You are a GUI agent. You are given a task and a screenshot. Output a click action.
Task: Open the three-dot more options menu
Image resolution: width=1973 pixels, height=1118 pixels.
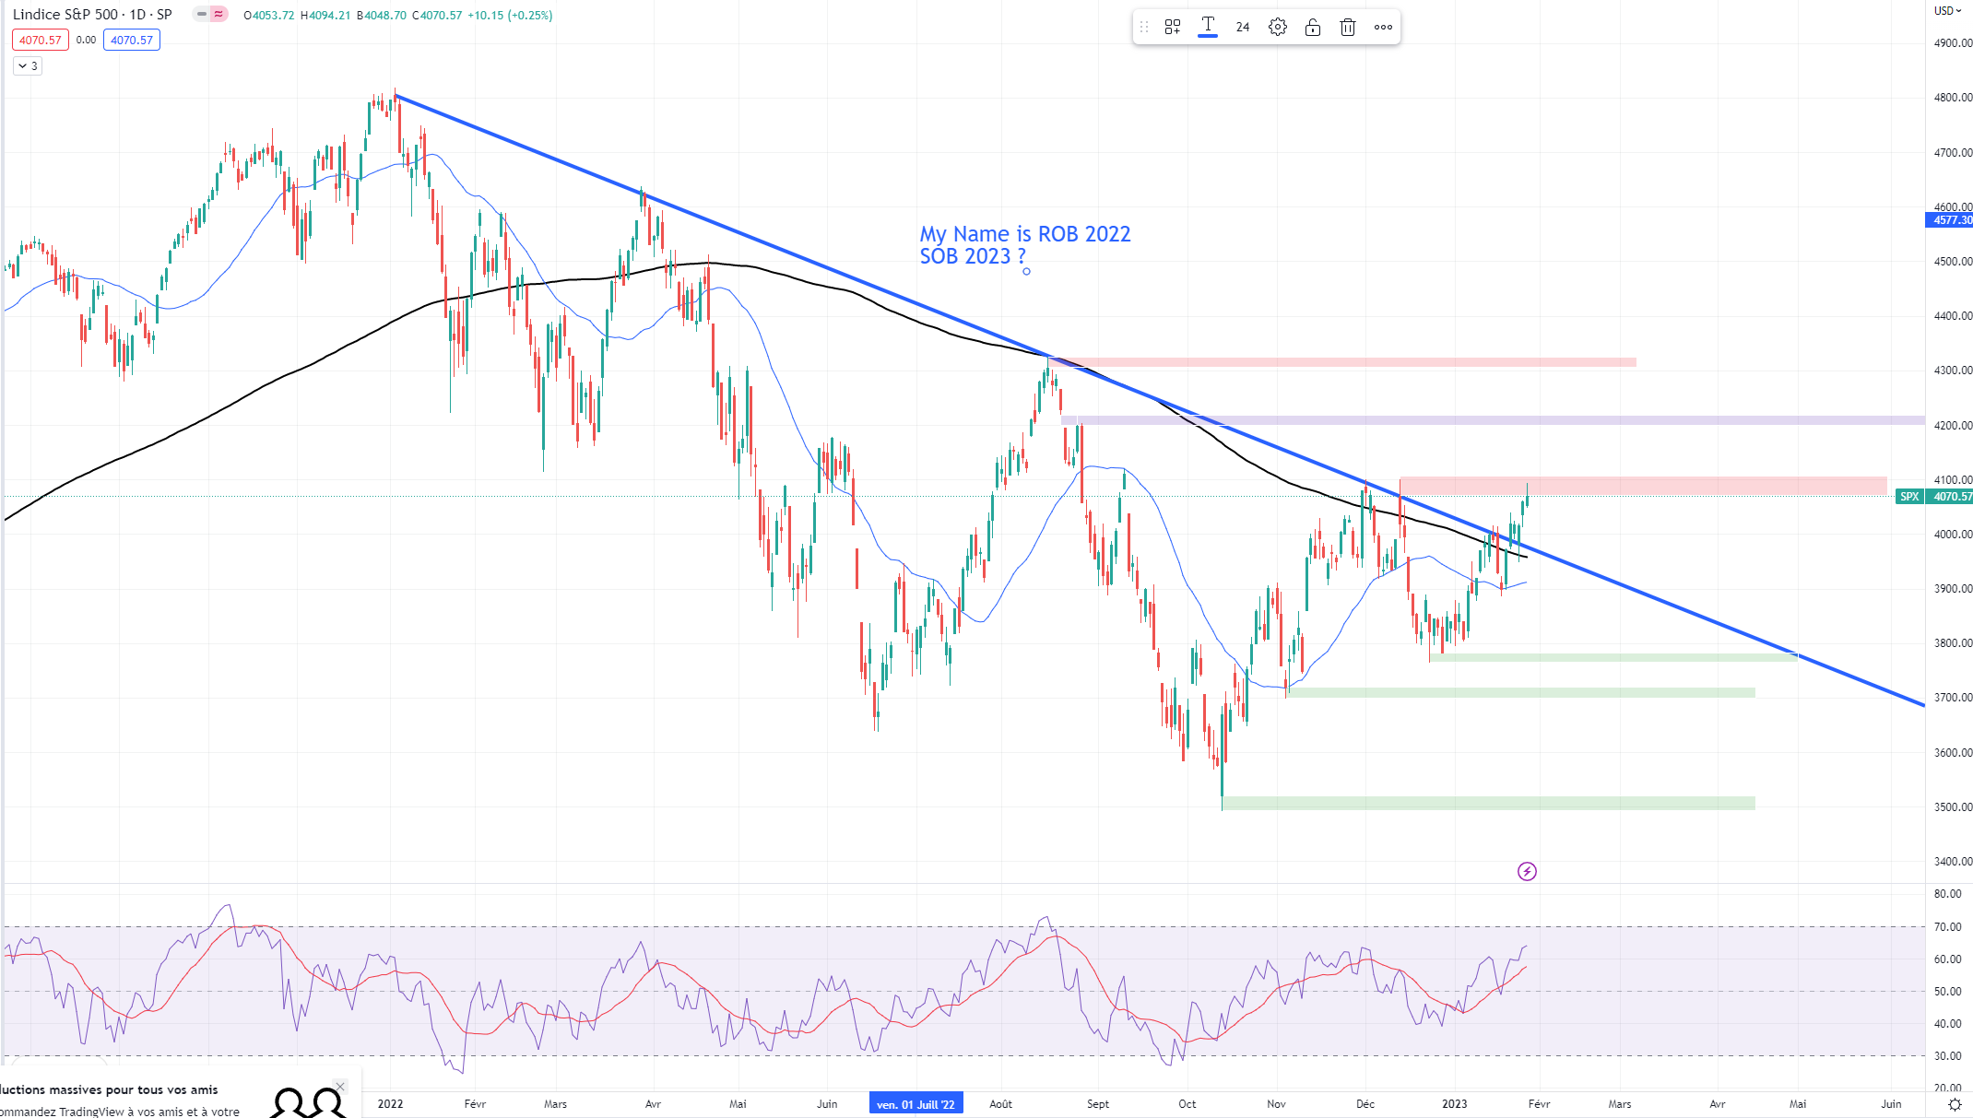[x=1383, y=27]
